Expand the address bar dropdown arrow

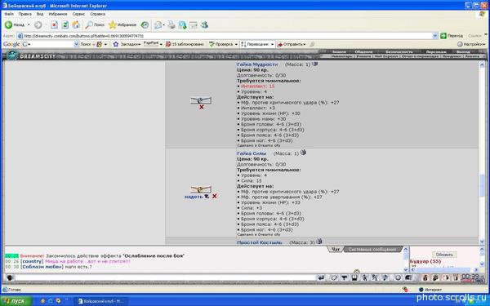tap(434, 36)
